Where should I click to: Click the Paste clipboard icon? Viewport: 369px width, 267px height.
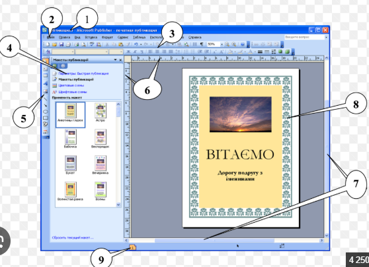(121, 44)
